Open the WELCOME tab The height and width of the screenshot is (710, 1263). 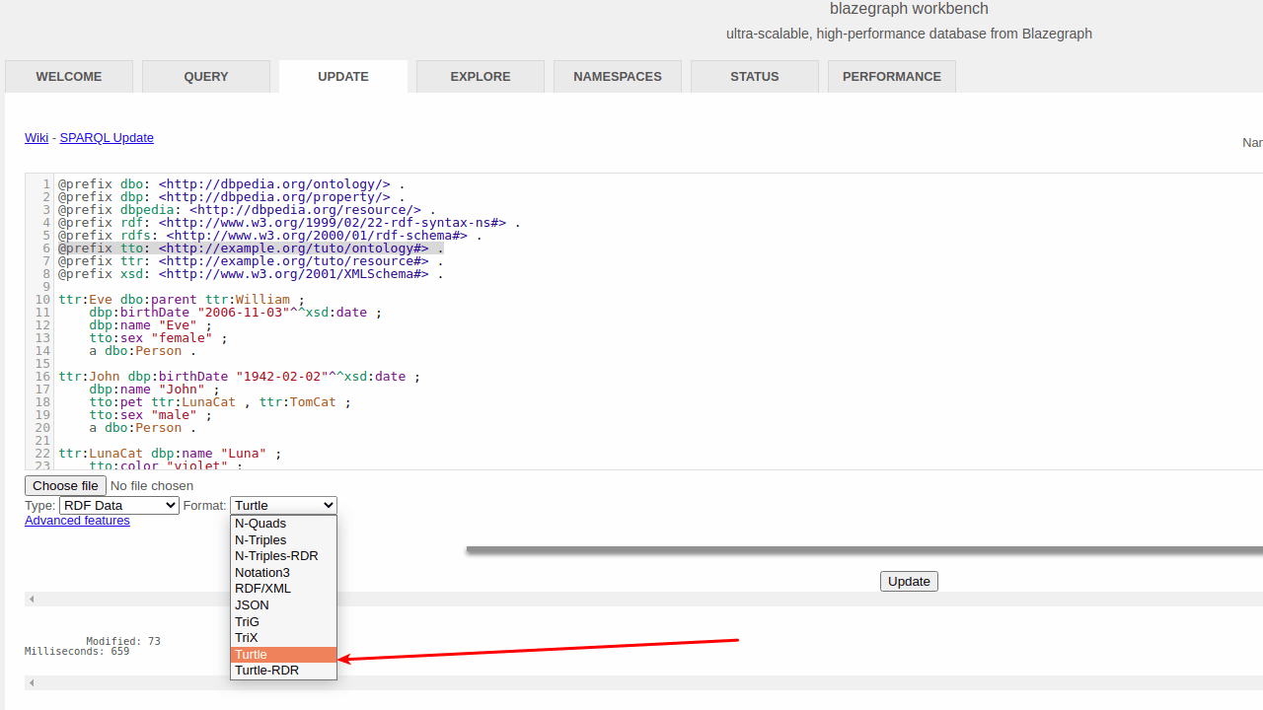(69, 76)
